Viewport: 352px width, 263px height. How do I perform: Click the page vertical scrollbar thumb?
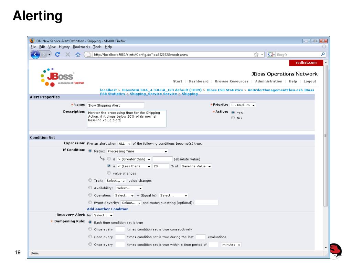tap(326, 135)
